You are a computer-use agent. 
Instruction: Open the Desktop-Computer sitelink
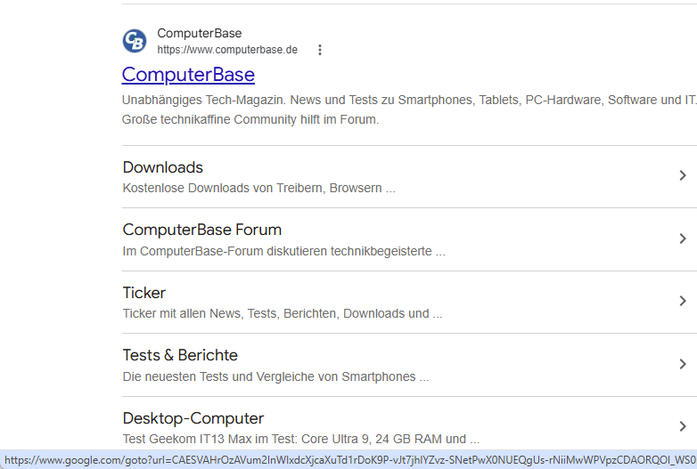193,418
